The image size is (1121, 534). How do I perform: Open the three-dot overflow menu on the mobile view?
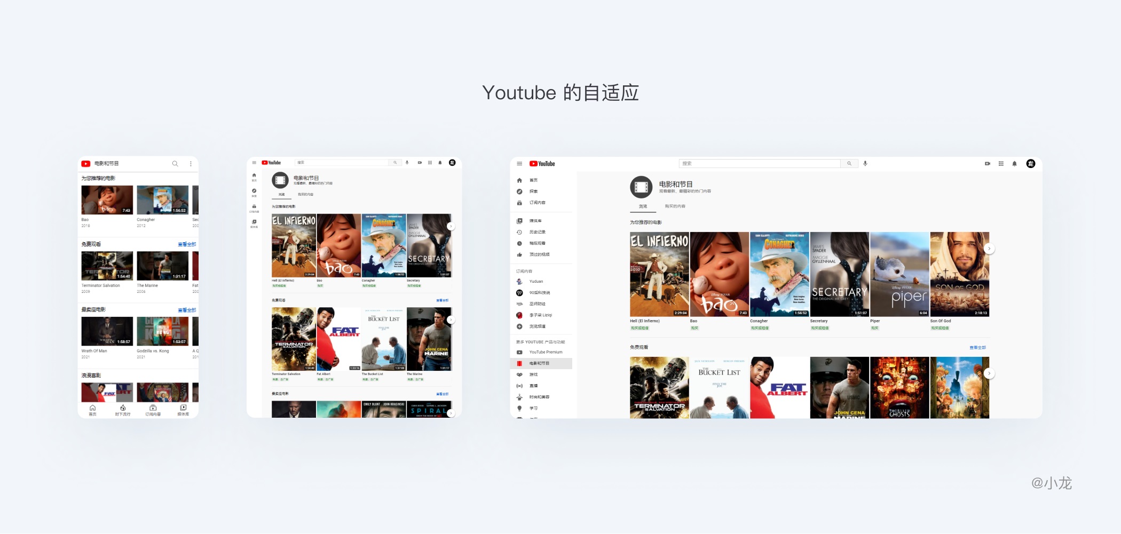click(x=191, y=164)
